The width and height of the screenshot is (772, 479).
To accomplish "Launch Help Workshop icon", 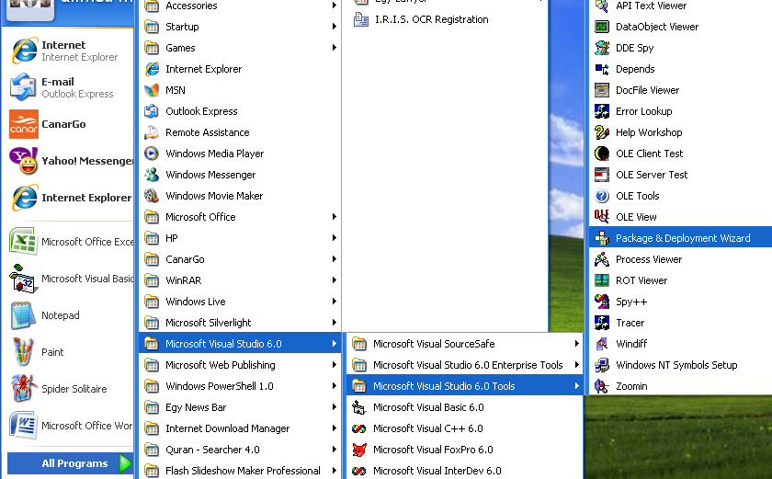I will pos(602,132).
